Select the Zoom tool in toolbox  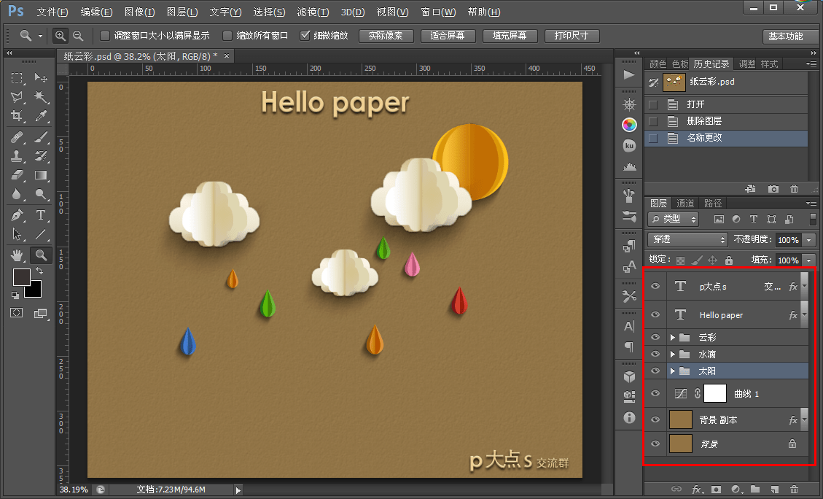click(40, 255)
